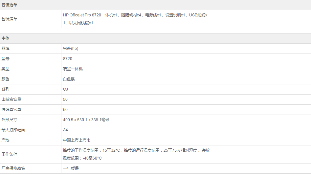Screen dimensions: 311x174
Task: Click the 颜色 label
Action: [x=5, y=79]
